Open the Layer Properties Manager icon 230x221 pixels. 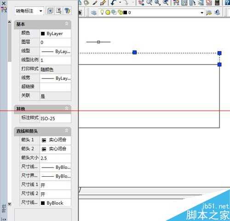94,12
